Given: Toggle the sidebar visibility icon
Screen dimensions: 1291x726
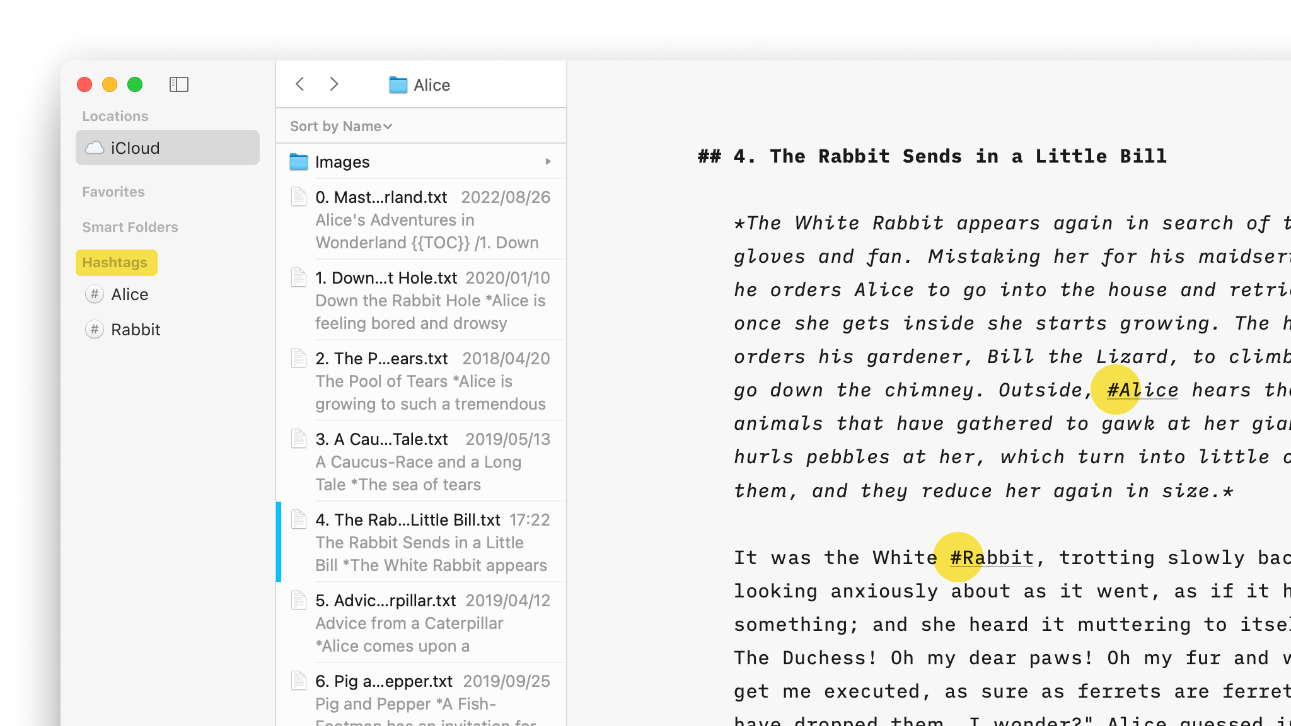Looking at the screenshot, I should (180, 84).
